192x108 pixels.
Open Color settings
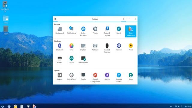click(x=71, y=47)
